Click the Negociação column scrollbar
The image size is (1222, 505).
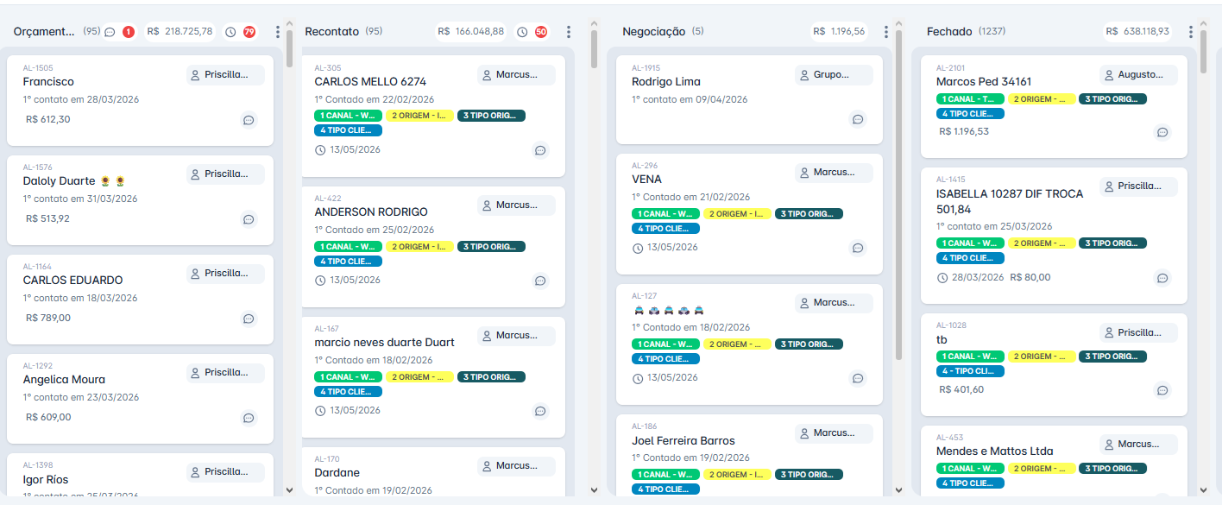pos(898,190)
